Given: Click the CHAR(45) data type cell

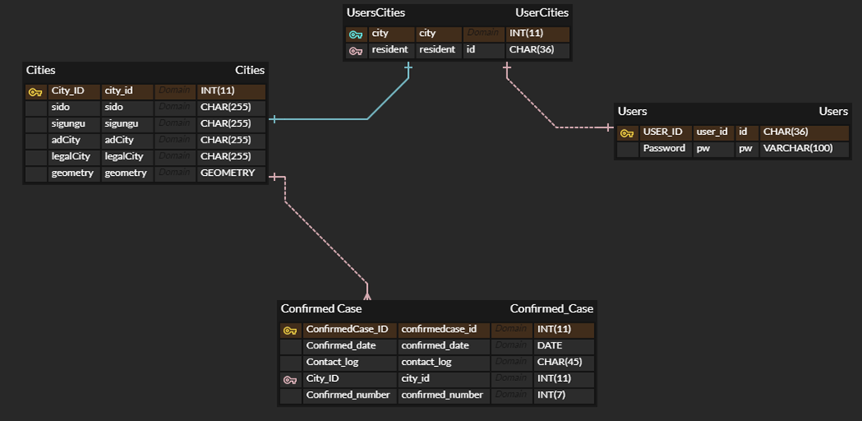Looking at the screenshot, I should point(564,363).
